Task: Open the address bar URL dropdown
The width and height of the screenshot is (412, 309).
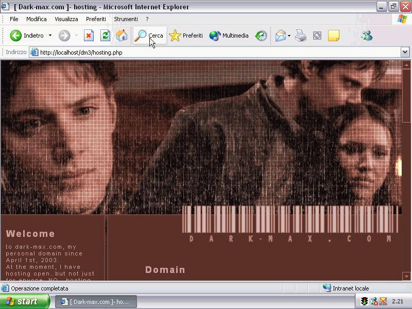Action: click(x=405, y=52)
